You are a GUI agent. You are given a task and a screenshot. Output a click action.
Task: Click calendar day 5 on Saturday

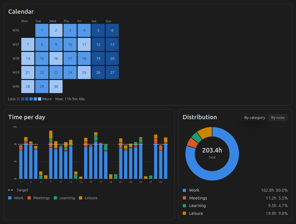[x=98, y=30]
